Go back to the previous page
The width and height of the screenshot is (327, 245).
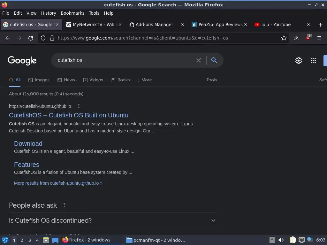tap(8, 38)
